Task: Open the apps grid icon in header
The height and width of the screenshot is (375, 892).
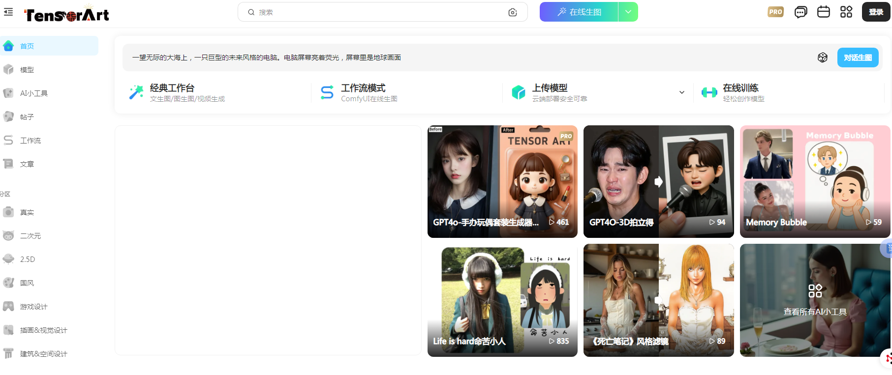Action: click(x=846, y=12)
